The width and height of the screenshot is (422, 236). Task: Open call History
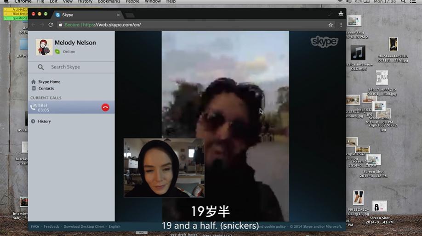click(x=45, y=121)
